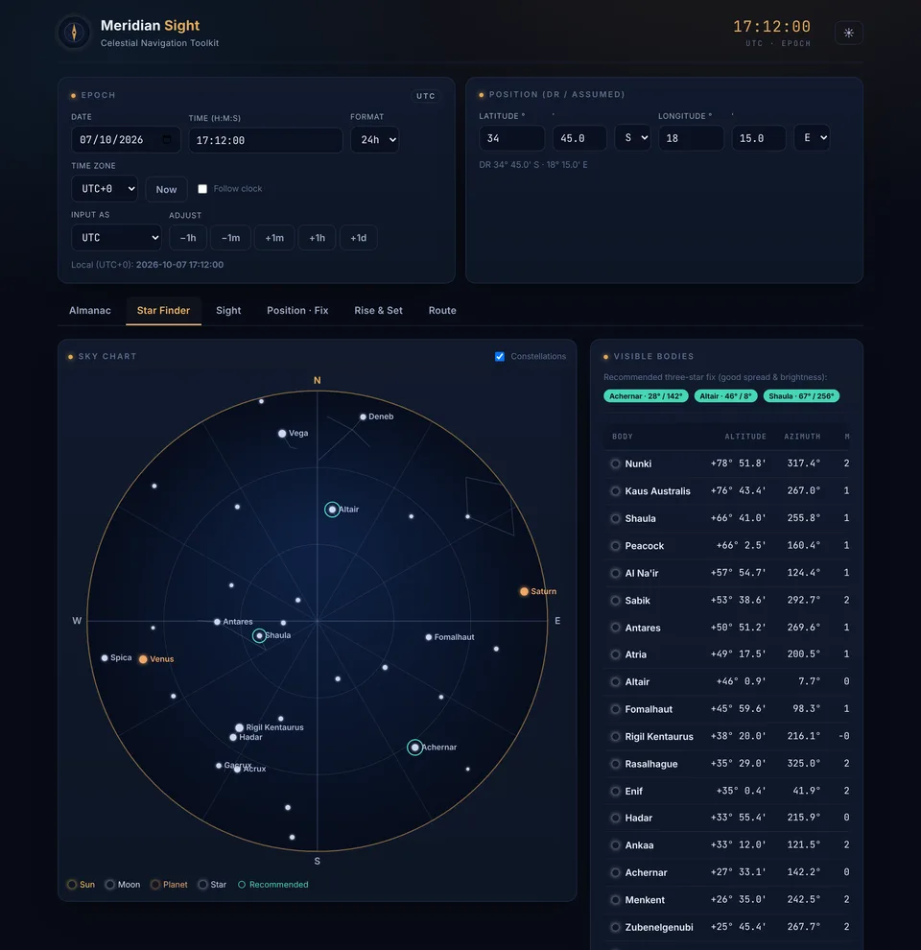Click the BODY column header
Image resolution: width=921 pixels, height=950 pixels.
[x=623, y=437]
